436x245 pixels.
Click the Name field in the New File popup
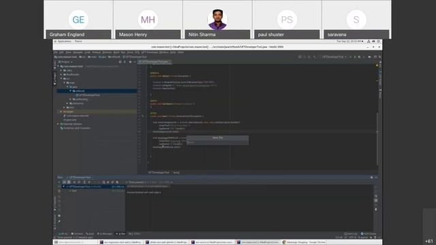tap(217, 142)
